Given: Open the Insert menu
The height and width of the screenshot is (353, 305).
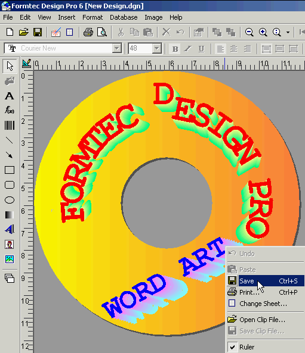Looking at the screenshot, I should pos(67,17).
